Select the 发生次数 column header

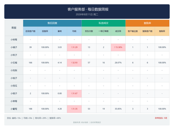click(89, 31)
